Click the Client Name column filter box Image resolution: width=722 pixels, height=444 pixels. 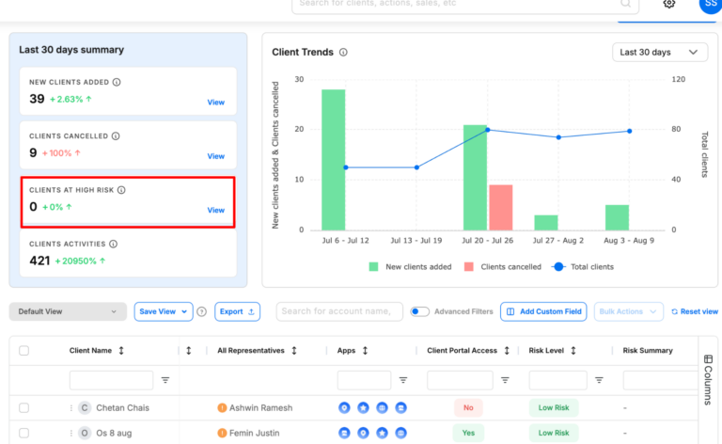112,380
